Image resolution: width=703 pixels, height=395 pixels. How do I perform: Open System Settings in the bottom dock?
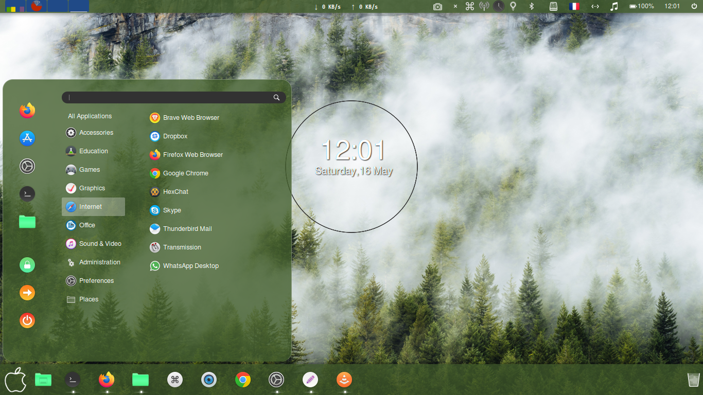tap(276, 380)
